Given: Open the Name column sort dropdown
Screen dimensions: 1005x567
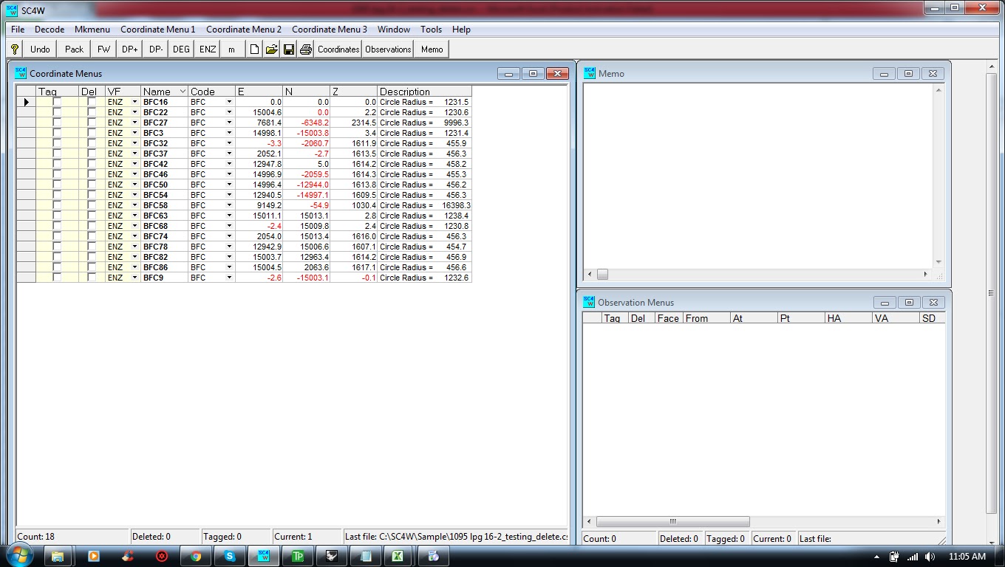Looking at the screenshot, I should pyautogui.click(x=182, y=91).
